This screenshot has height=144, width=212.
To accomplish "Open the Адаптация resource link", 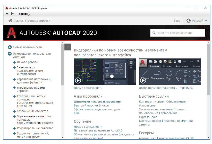I will pos(146,138).
